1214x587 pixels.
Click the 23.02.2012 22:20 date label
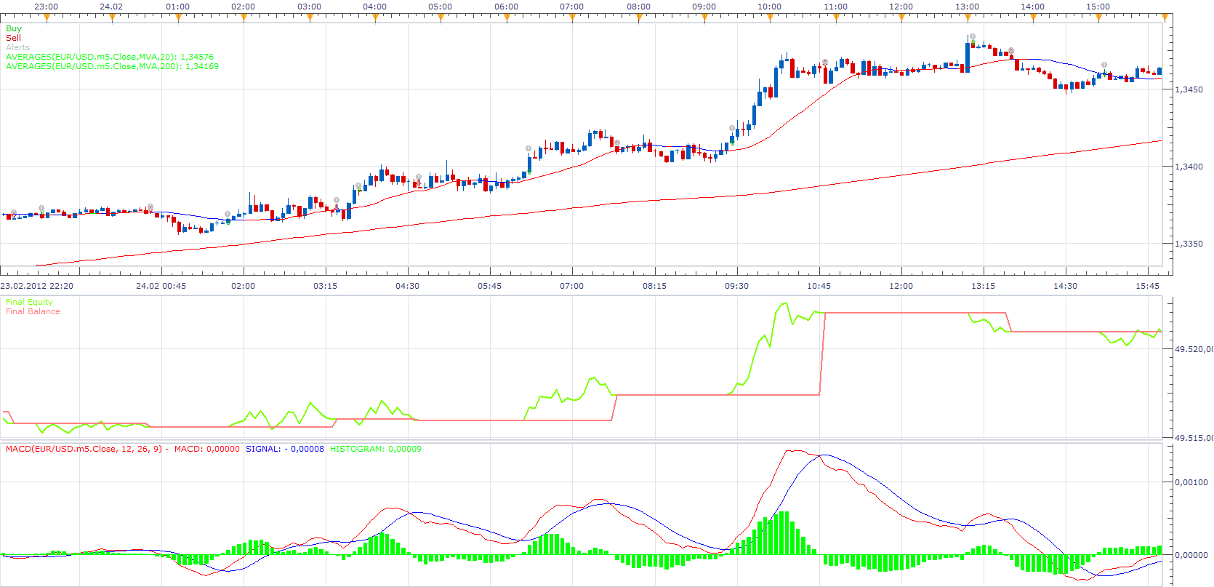(36, 286)
